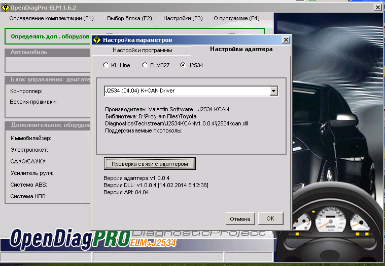385x266 pixels.
Task: Select the J2534 adapter radio button
Action: coord(183,65)
